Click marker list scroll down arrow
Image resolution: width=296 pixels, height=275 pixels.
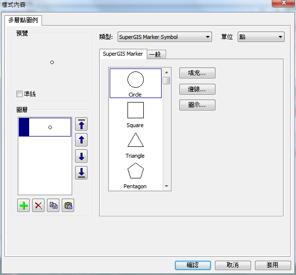click(167, 186)
